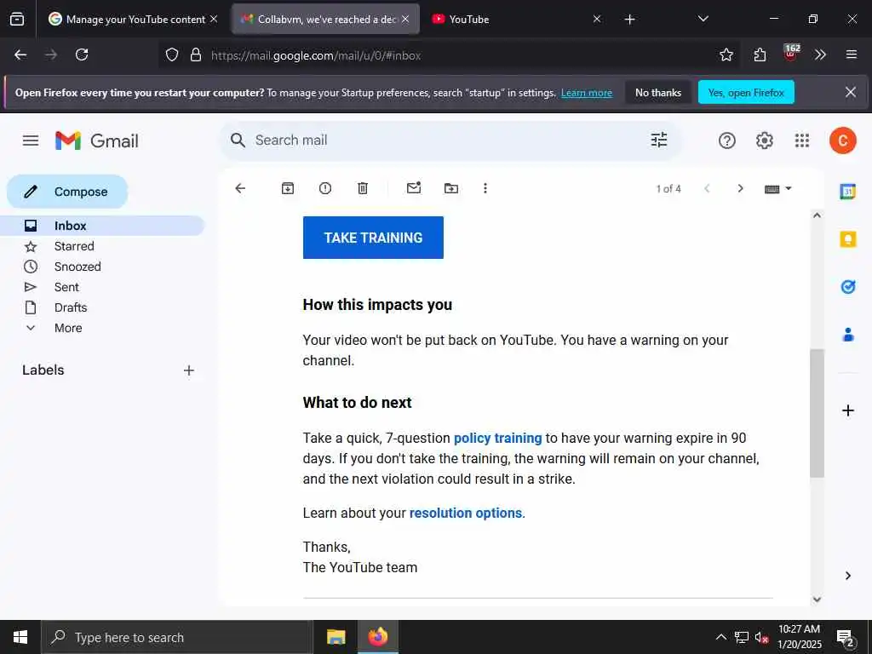The height and width of the screenshot is (654, 872).
Task: List all tabs dropdown arrow
Action: click(703, 19)
